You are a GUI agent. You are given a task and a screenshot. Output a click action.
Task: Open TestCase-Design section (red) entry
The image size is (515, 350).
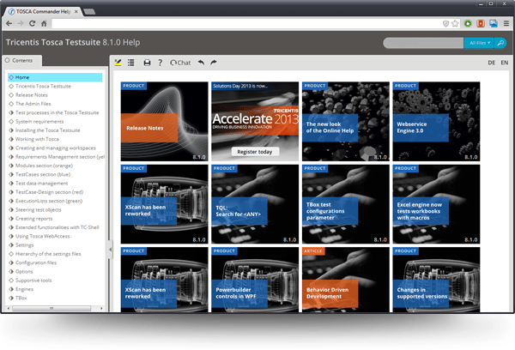pos(49,192)
